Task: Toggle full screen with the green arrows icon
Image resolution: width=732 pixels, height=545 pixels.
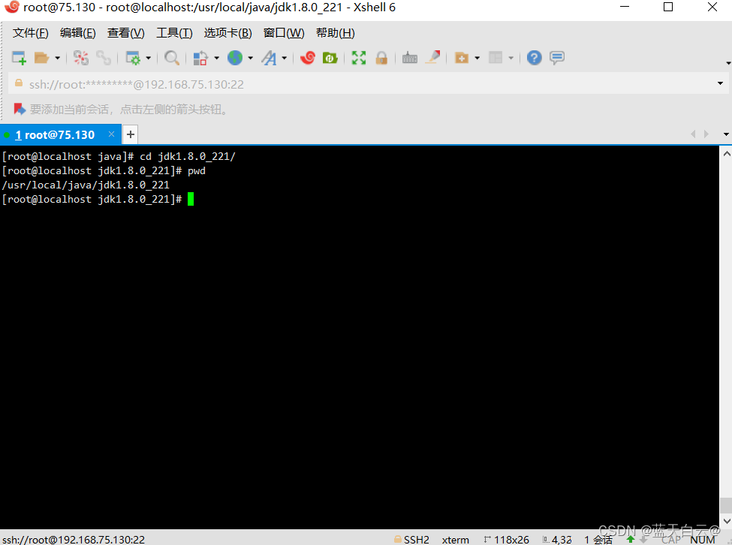Action: tap(358, 57)
